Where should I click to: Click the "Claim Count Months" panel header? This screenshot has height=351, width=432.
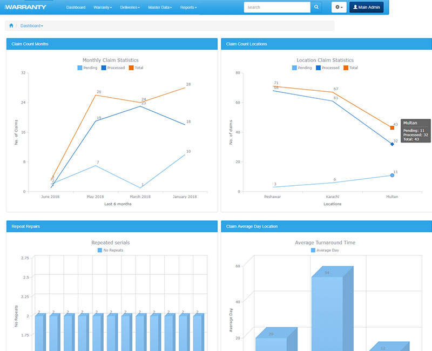tap(112, 44)
